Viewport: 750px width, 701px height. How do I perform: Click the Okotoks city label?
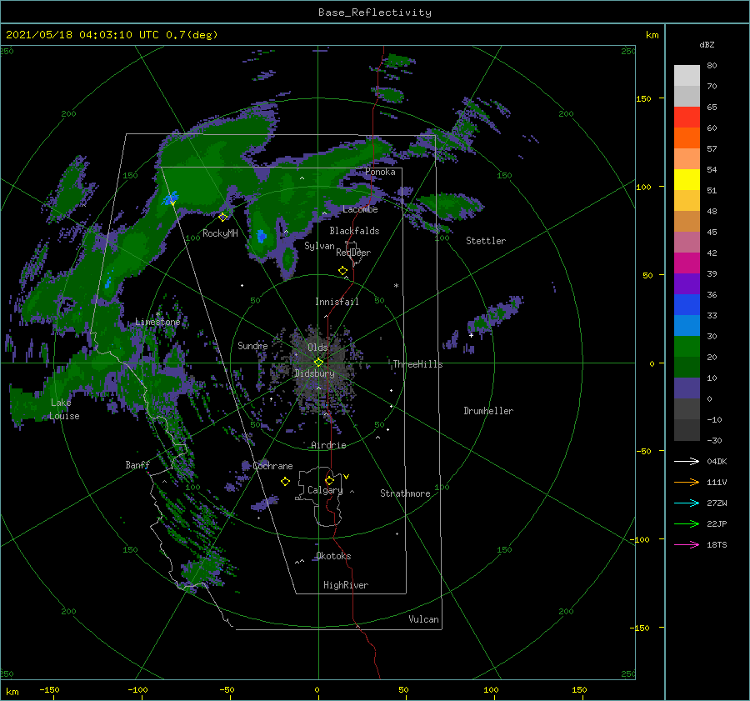coord(333,556)
